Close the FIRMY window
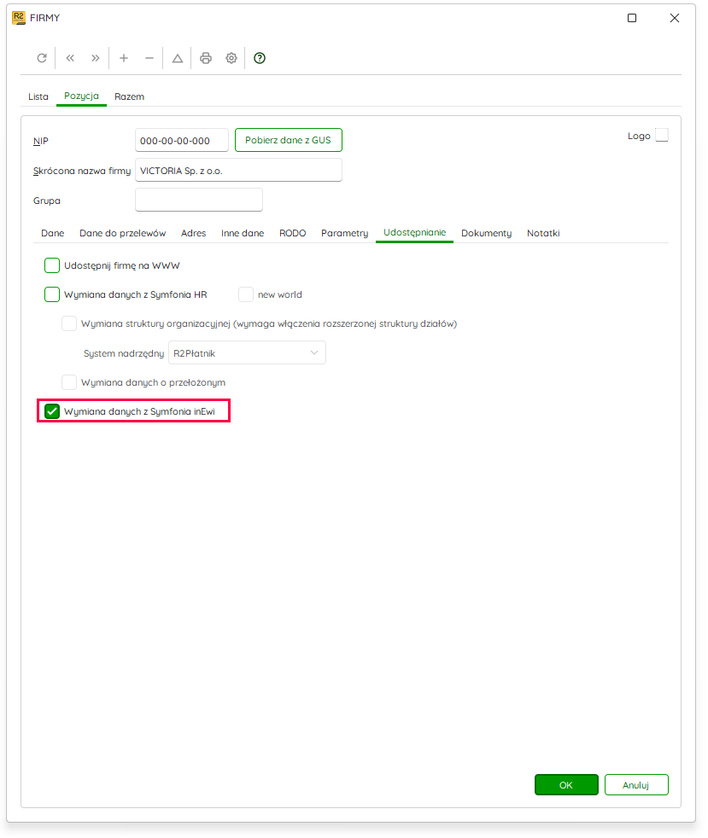The image size is (708, 838). pos(675,18)
